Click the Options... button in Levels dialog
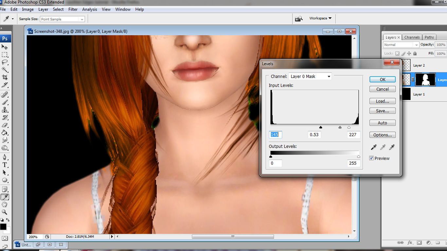The height and width of the screenshot is (251, 447). pyautogui.click(x=382, y=135)
